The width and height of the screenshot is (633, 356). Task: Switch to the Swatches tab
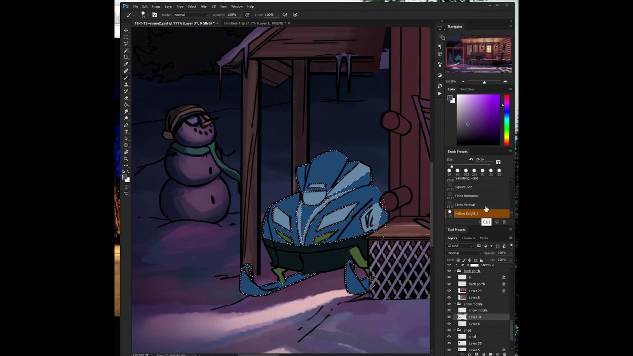pyautogui.click(x=467, y=89)
